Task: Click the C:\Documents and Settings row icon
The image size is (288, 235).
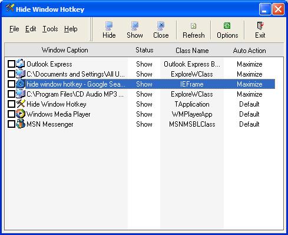Action: 21,74
